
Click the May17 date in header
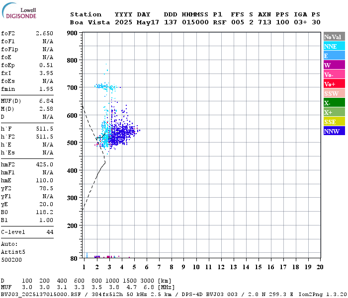coord(148,22)
